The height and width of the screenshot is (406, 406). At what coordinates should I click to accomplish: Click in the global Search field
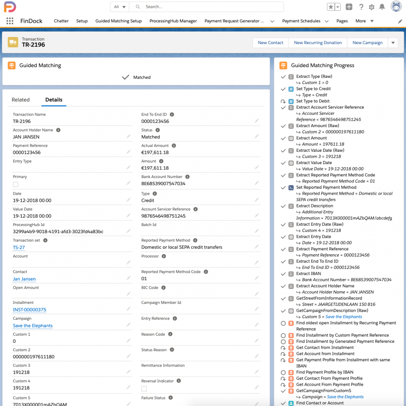(x=206, y=7)
